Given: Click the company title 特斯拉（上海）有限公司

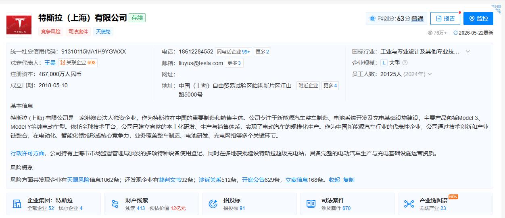Looking at the screenshot, I should 83,18.
